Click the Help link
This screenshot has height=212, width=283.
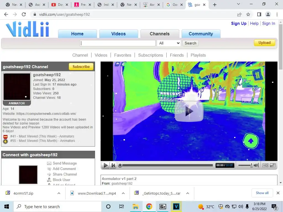(254, 23)
